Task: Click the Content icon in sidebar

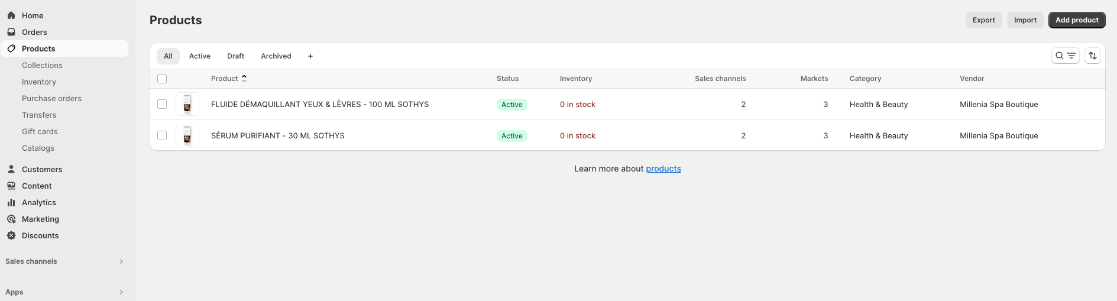Action: (11, 186)
